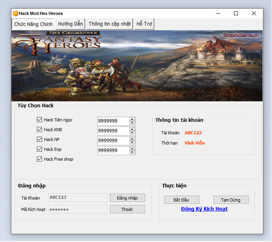This screenshot has width=272, height=242.
Task: Increase Hack Tiên ngọc value with up arrow
Action: pyautogui.click(x=132, y=119)
